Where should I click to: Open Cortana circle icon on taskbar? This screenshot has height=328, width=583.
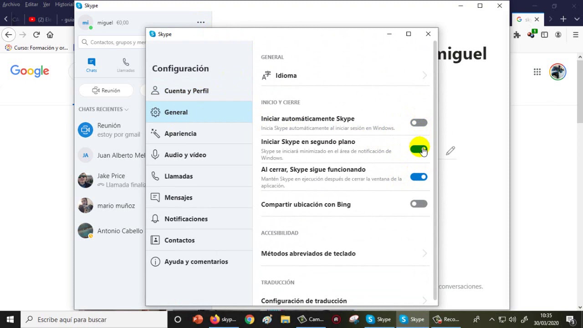[x=178, y=319]
